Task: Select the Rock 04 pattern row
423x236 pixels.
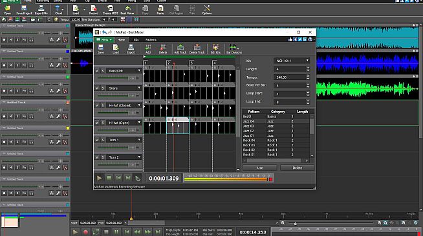Action: (276, 141)
